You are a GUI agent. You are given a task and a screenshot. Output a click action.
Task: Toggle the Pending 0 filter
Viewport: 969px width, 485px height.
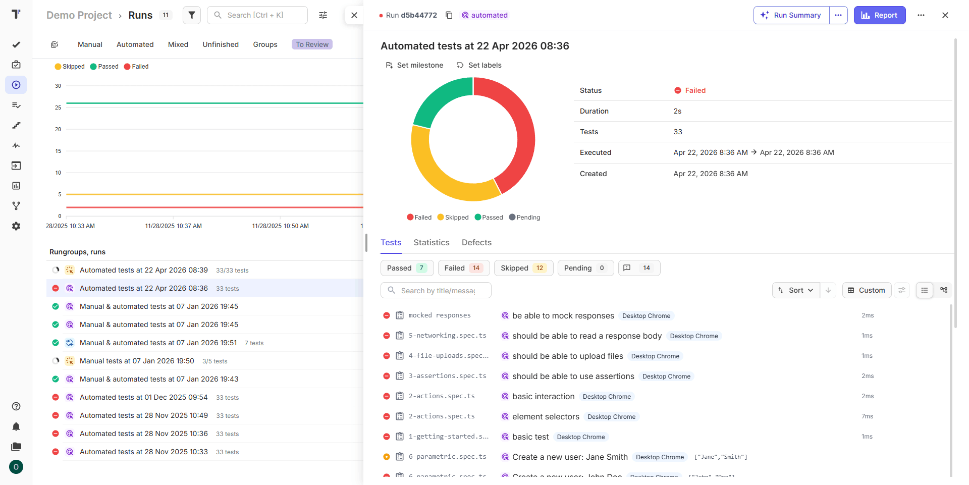click(585, 268)
